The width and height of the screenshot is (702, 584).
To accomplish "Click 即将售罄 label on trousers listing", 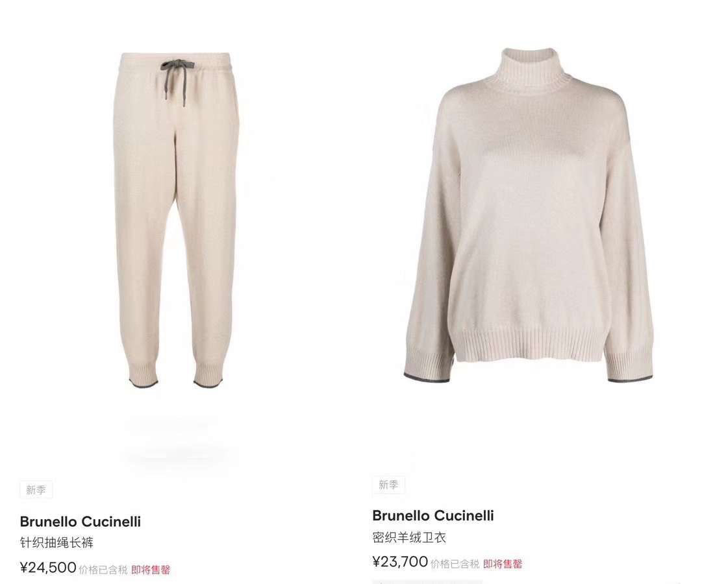I will [x=151, y=570].
